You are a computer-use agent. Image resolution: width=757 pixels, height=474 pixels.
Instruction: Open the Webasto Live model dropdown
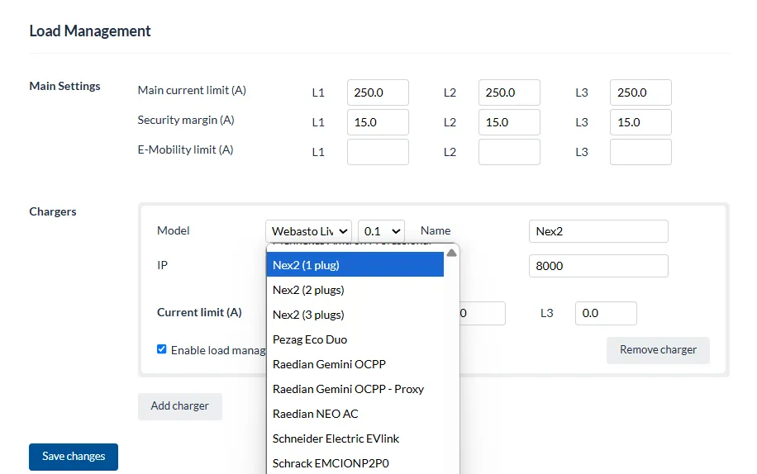pos(308,231)
